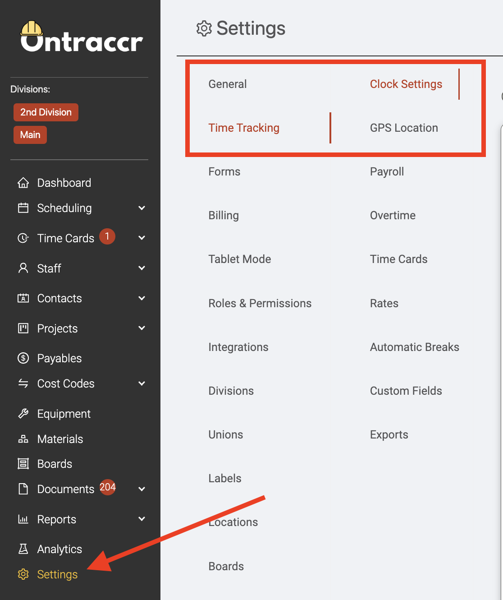The image size is (503, 600).
Task: Open Roles & Permissions settings
Action: [260, 303]
